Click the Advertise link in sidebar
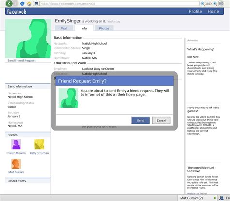This screenshot has height=201, width=230. click(193, 40)
